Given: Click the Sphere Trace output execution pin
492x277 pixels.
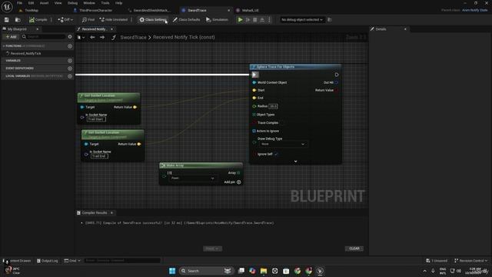Looking at the screenshot, I should click(x=337, y=75).
